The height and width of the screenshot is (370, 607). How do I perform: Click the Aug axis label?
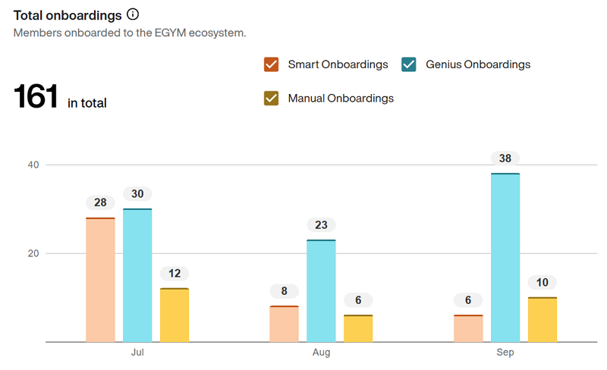tap(322, 353)
